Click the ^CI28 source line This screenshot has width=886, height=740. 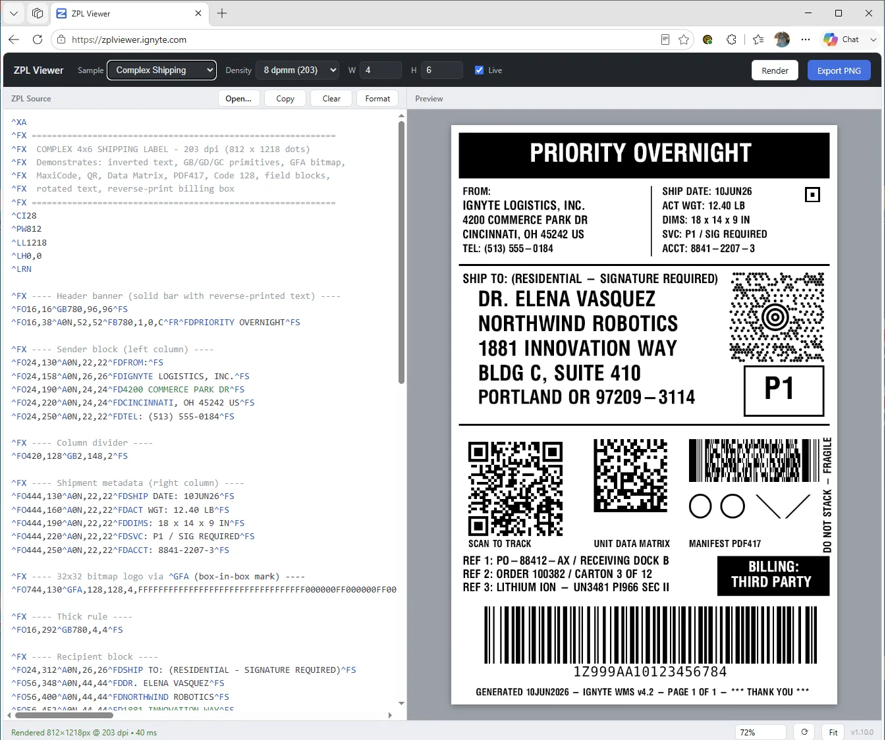click(x=24, y=215)
